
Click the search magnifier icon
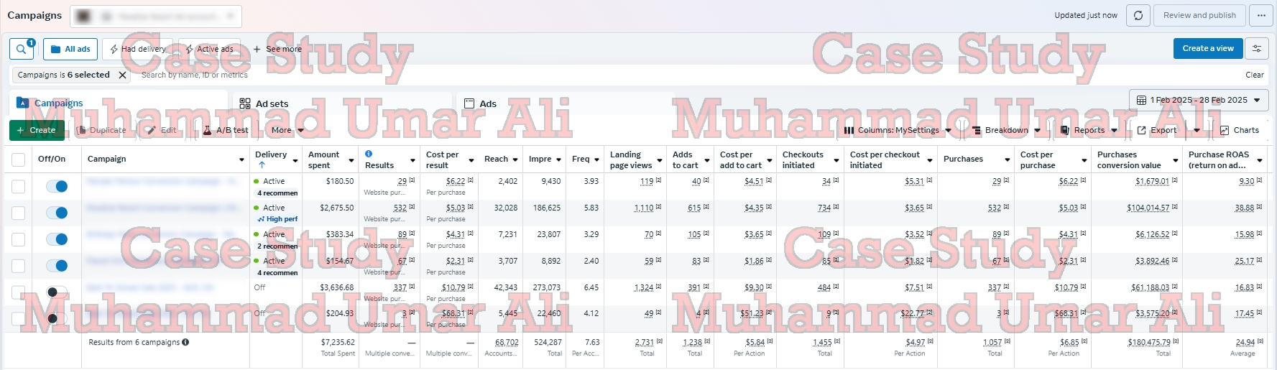click(x=22, y=49)
